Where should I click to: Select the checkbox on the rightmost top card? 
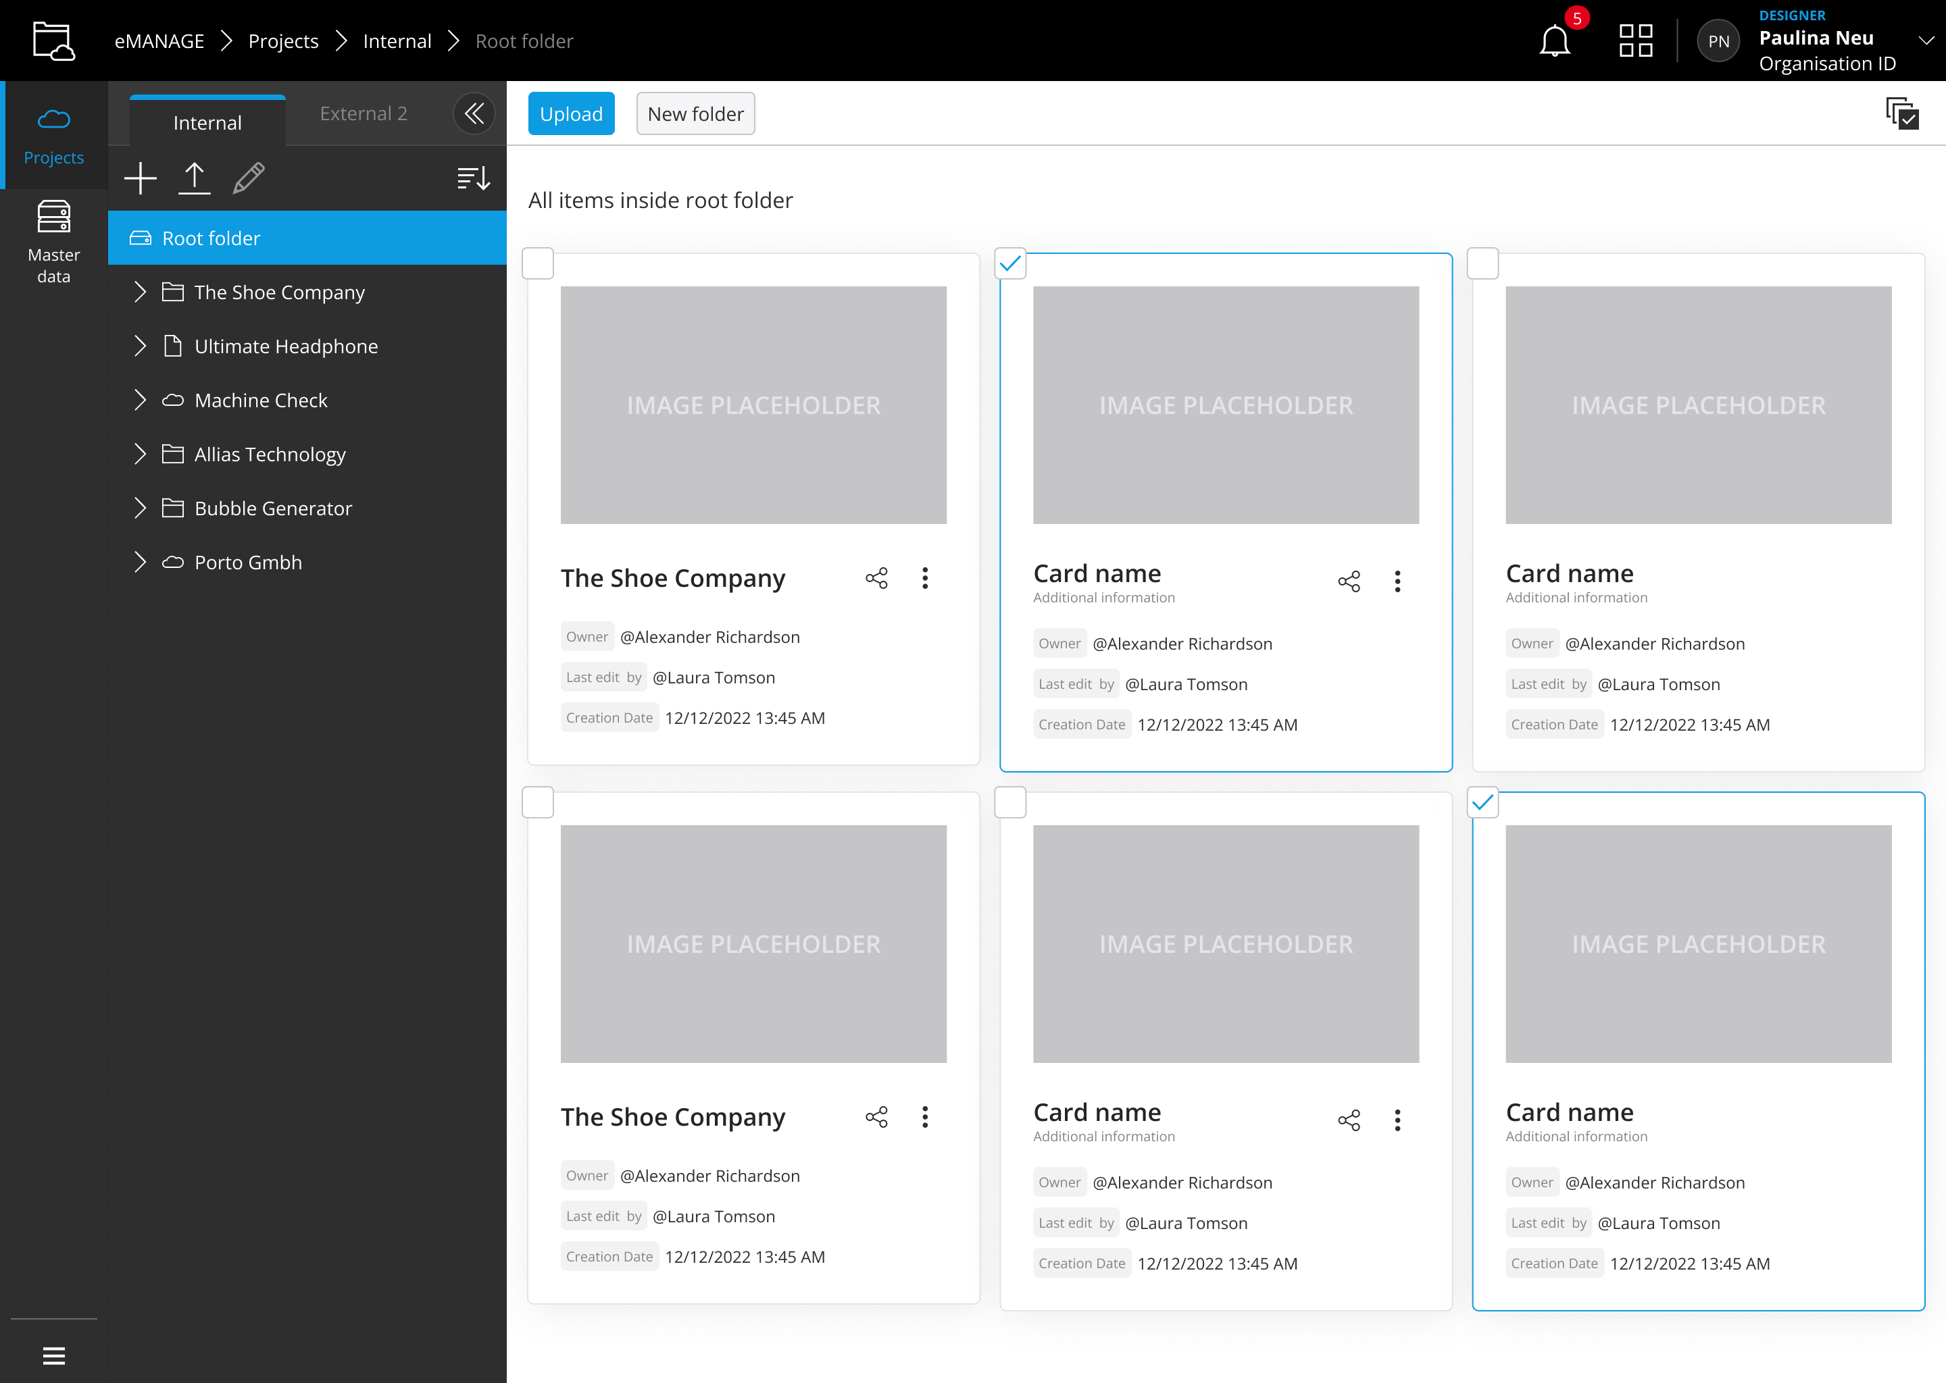[1482, 263]
